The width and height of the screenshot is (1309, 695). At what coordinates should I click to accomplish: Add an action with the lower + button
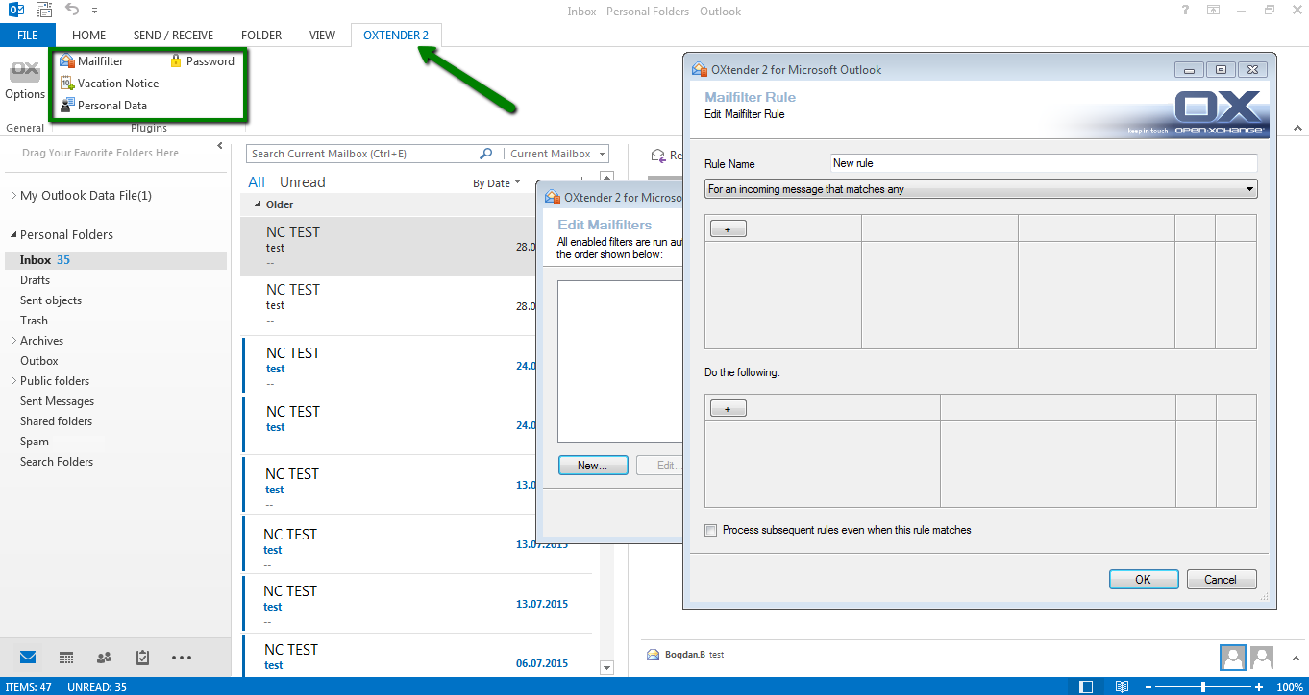pyautogui.click(x=728, y=409)
